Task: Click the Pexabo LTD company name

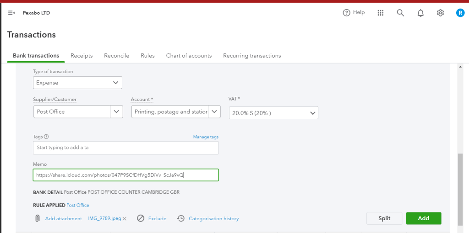Action: click(x=36, y=13)
